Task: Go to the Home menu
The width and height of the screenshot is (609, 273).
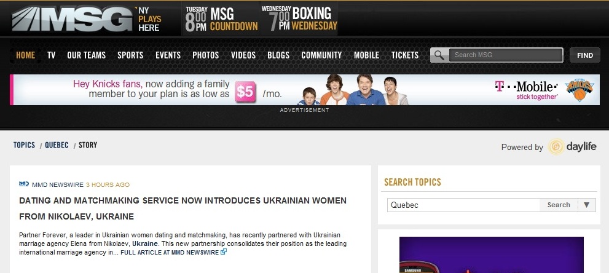Action: (26, 55)
